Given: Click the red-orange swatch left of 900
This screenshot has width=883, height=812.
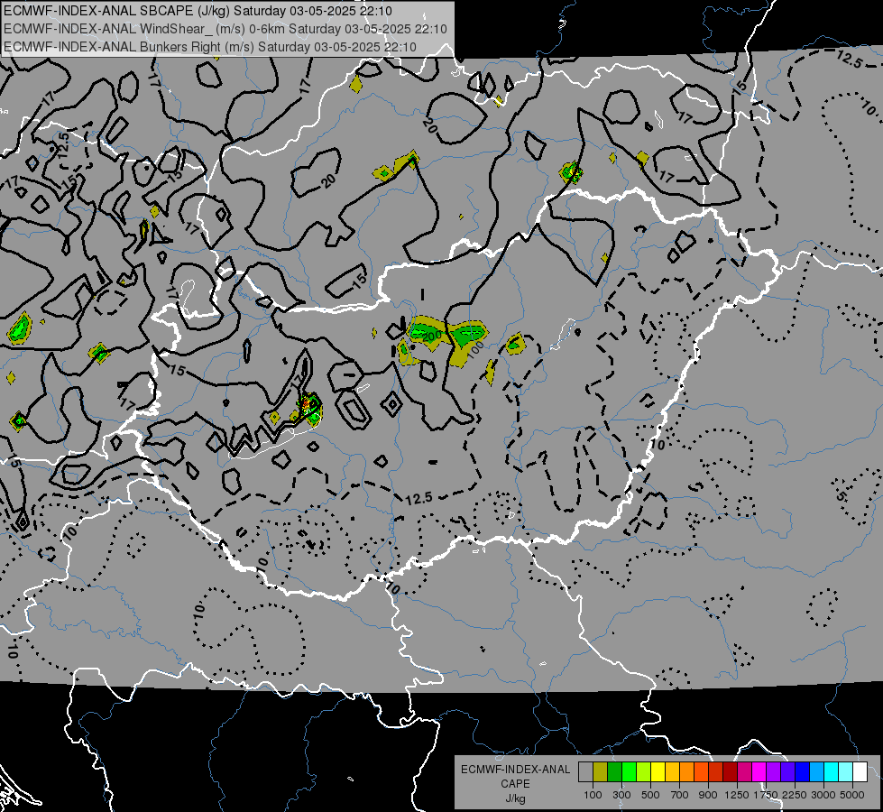Looking at the screenshot, I should (x=701, y=772).
